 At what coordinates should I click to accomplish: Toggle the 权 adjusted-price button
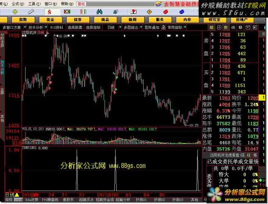(x=226, y=27)
